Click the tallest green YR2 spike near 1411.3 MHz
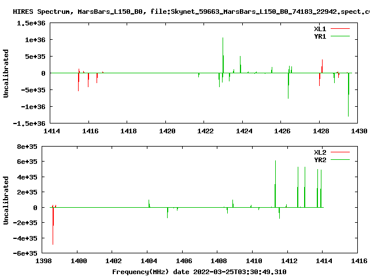Image resolution: width=370 pixels, height=277 pixels. pos(275,184)
